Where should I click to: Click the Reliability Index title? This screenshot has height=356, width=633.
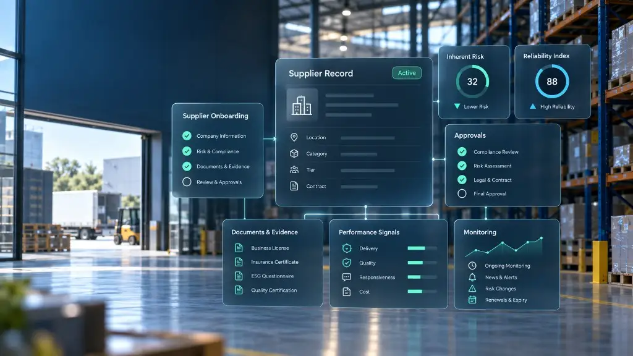[x=546, y=56]
